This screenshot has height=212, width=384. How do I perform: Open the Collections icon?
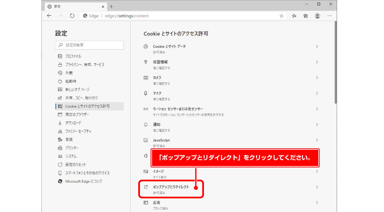point(305,16)
